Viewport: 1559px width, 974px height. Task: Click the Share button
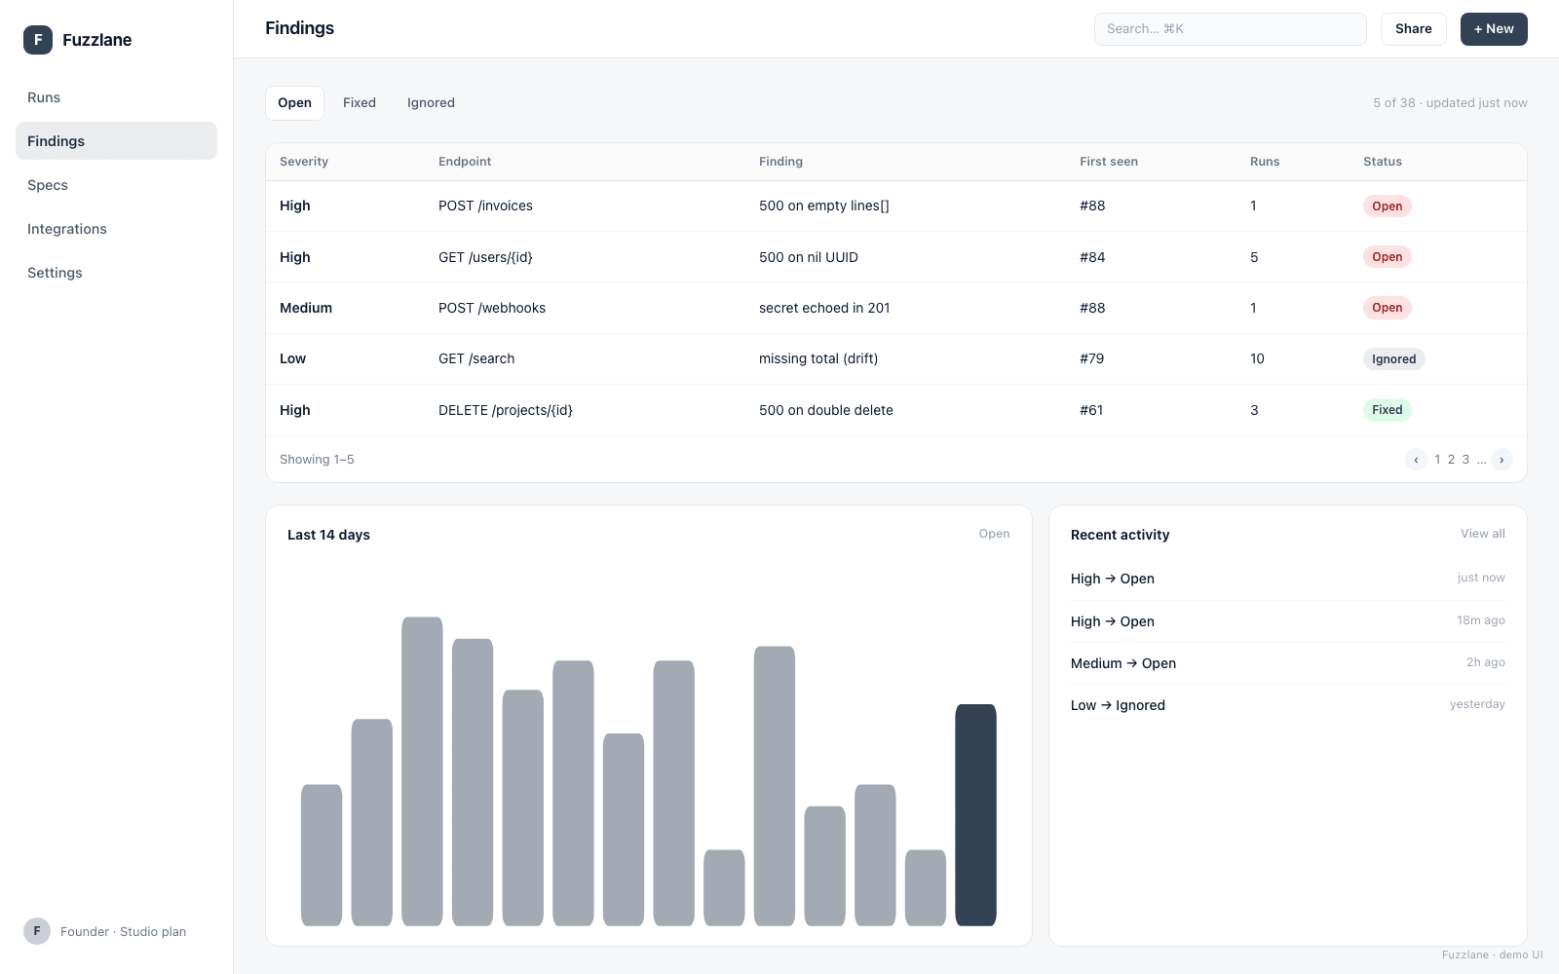(1413, 29)
